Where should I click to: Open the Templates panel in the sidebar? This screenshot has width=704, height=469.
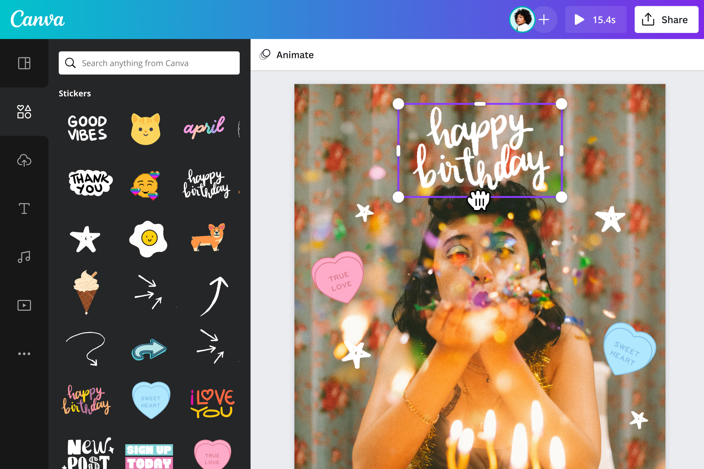(24, 63)
